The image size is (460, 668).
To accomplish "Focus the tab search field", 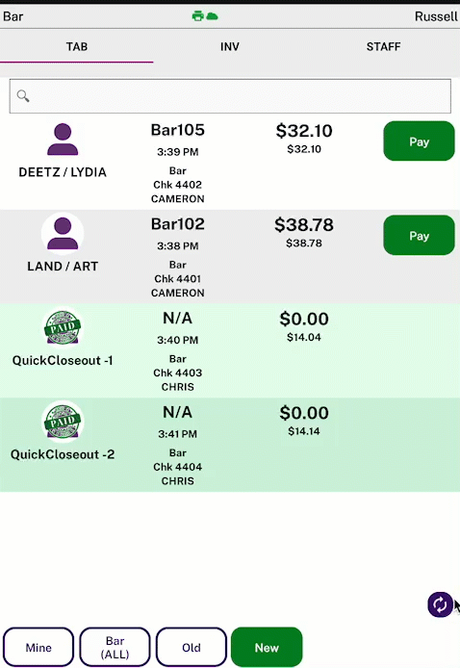I will click(x=230, y=96).
